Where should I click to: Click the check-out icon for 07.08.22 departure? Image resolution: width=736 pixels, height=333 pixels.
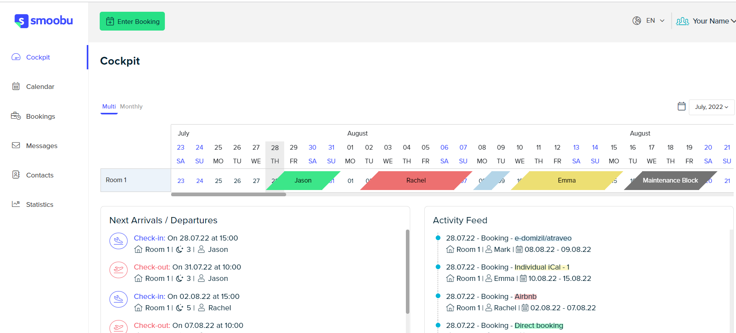pos(119,327)
